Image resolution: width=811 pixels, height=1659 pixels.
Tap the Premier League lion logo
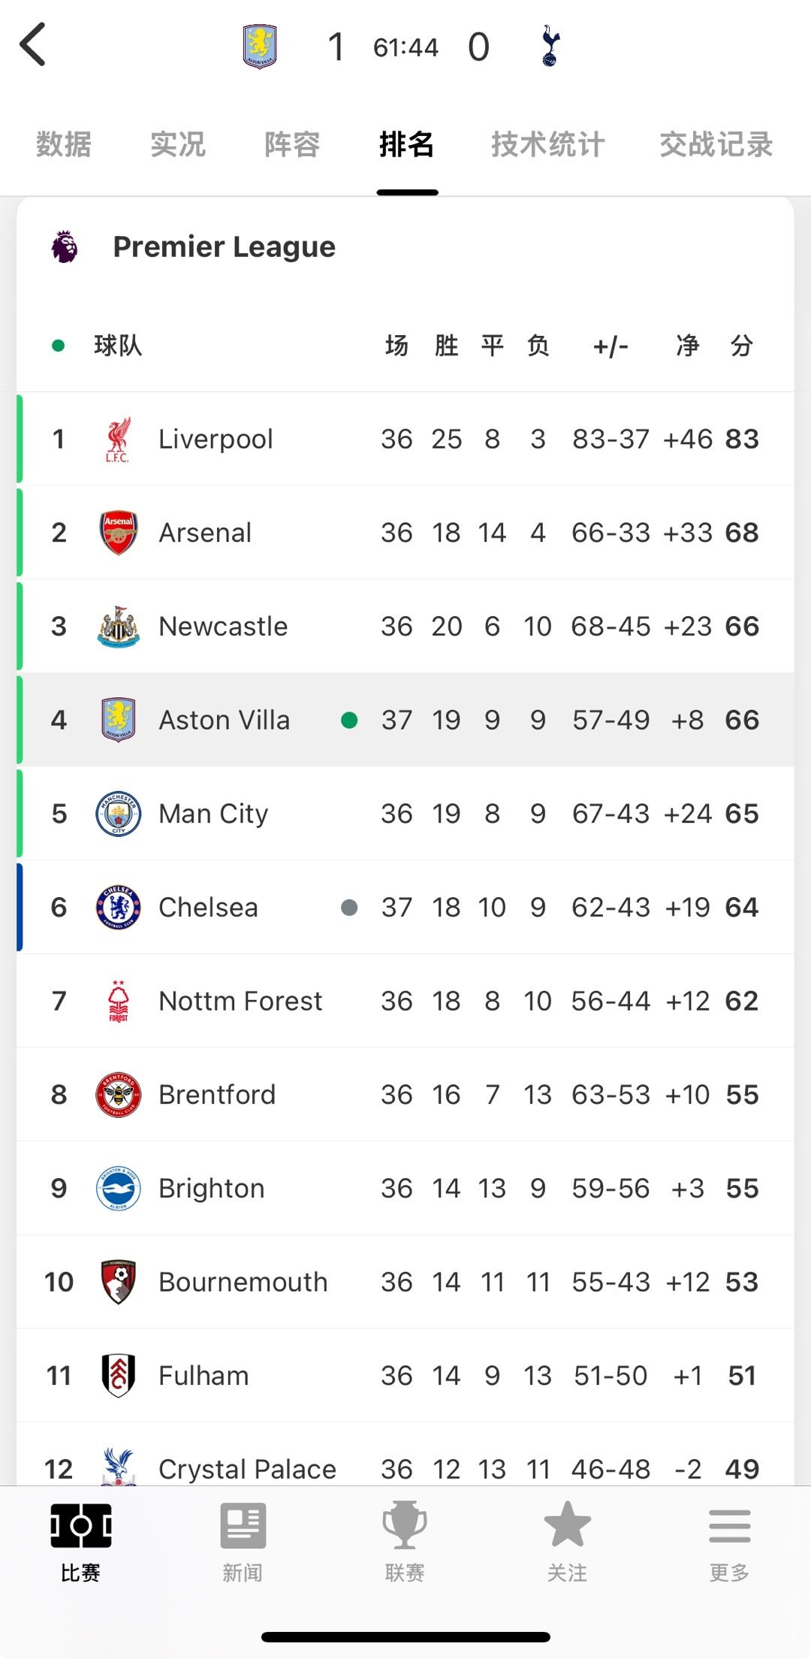pos(65,246)
